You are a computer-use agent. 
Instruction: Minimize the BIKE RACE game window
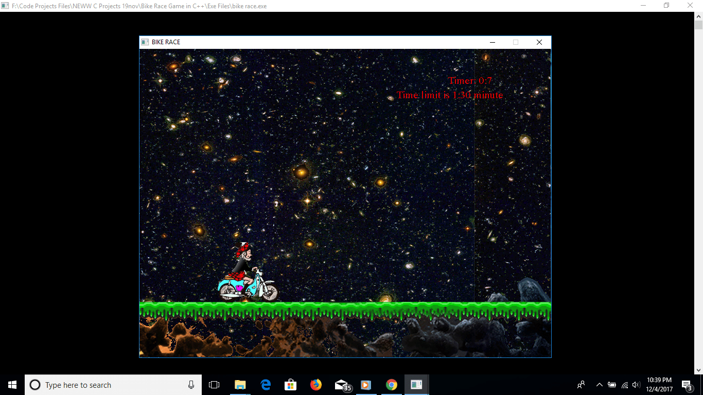click(493, 42)
